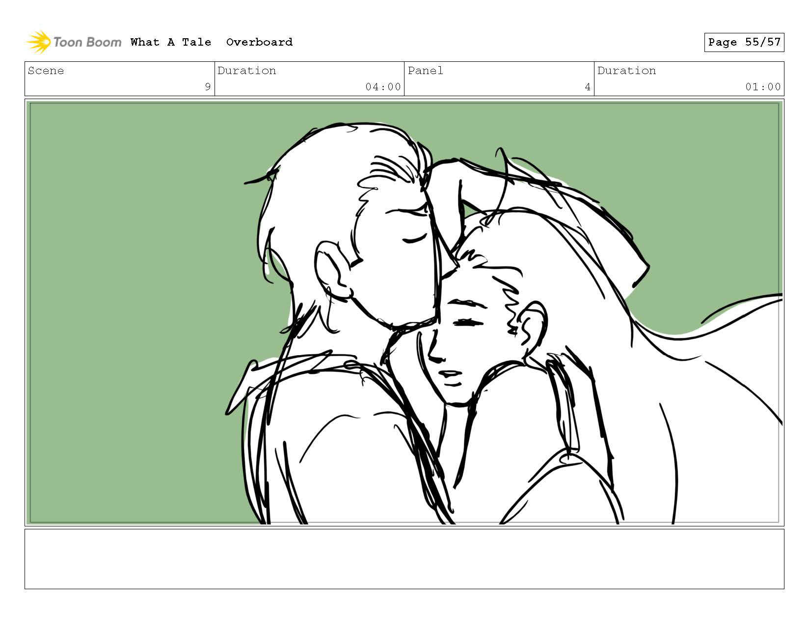This screenshot has height=626, width=809.
Task: Click the panel Duration label
Action: click(x=627, y=71)
